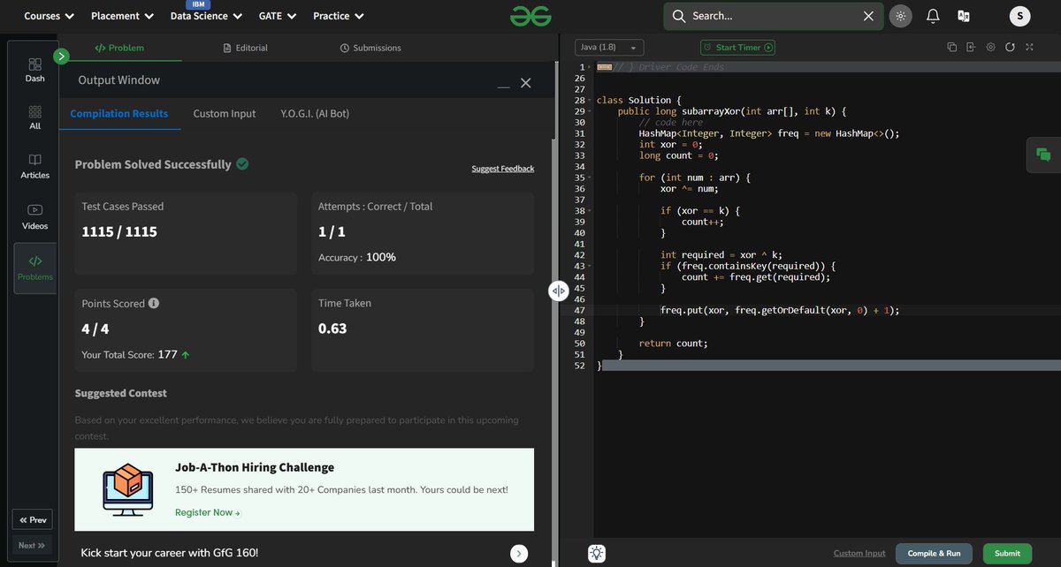Click the 1115 / 1115 test cases value

[119, 232]
